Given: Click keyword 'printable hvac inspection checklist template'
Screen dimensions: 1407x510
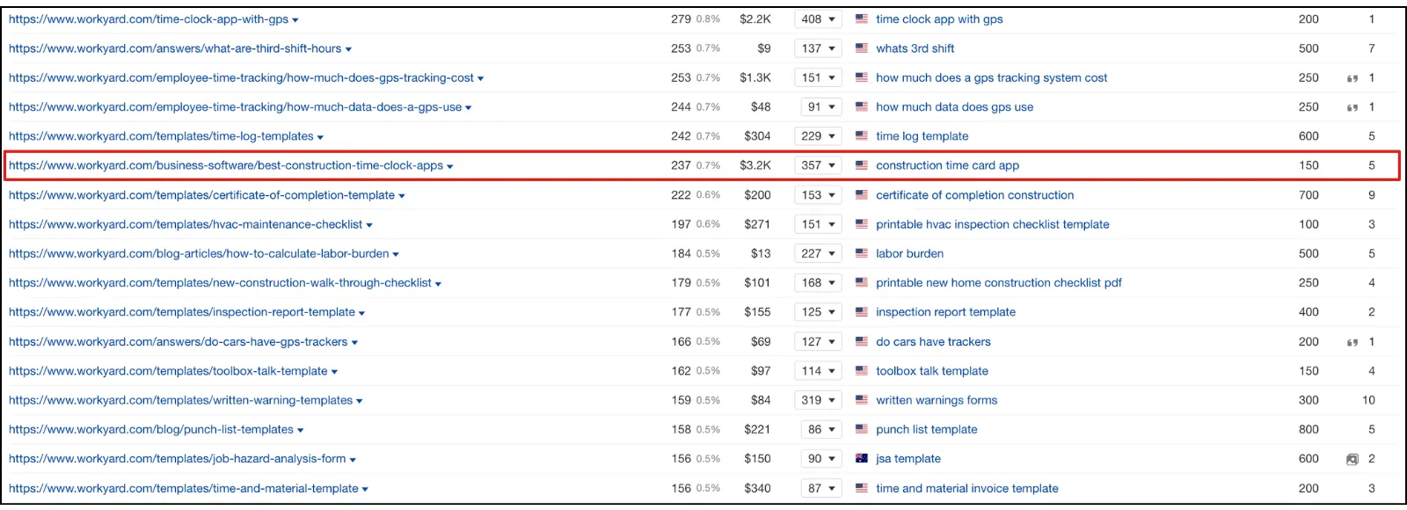Looking at the screenshot, I should [992, 224].
